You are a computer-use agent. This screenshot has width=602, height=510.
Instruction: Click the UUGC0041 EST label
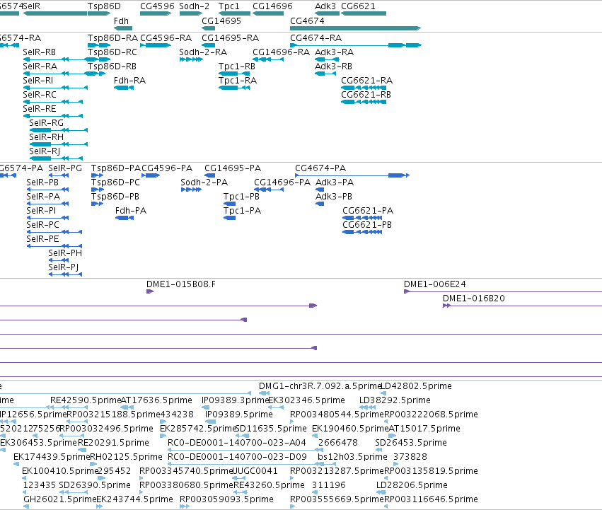(255, 471)
